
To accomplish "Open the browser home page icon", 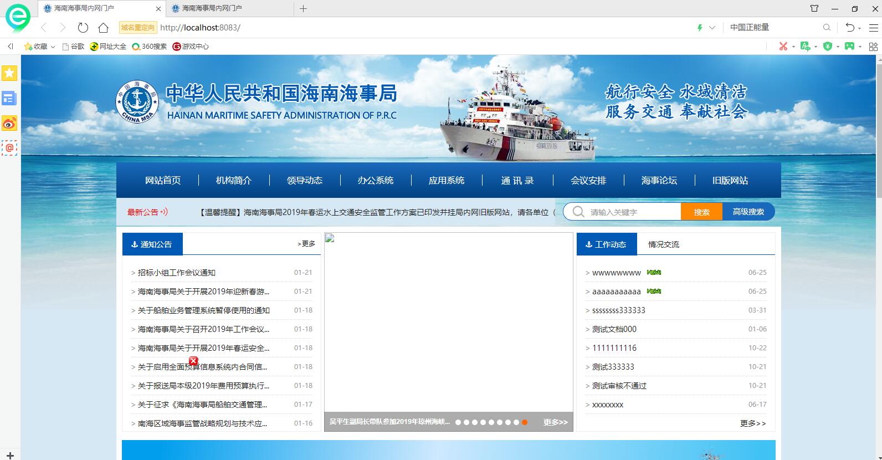I will click(x=103, y=28).
